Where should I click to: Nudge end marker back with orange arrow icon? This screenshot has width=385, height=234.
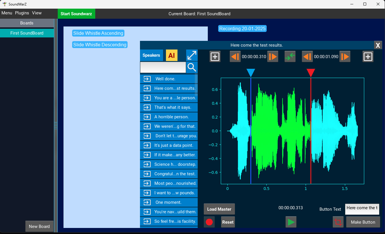(307, 56)
